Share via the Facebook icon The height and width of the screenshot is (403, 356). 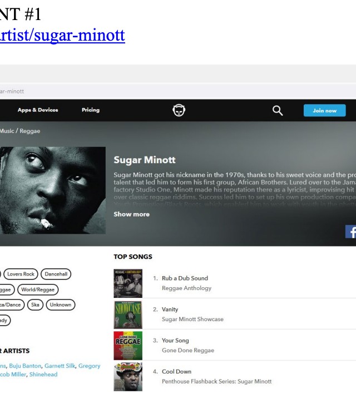click(x=351, y=232)
